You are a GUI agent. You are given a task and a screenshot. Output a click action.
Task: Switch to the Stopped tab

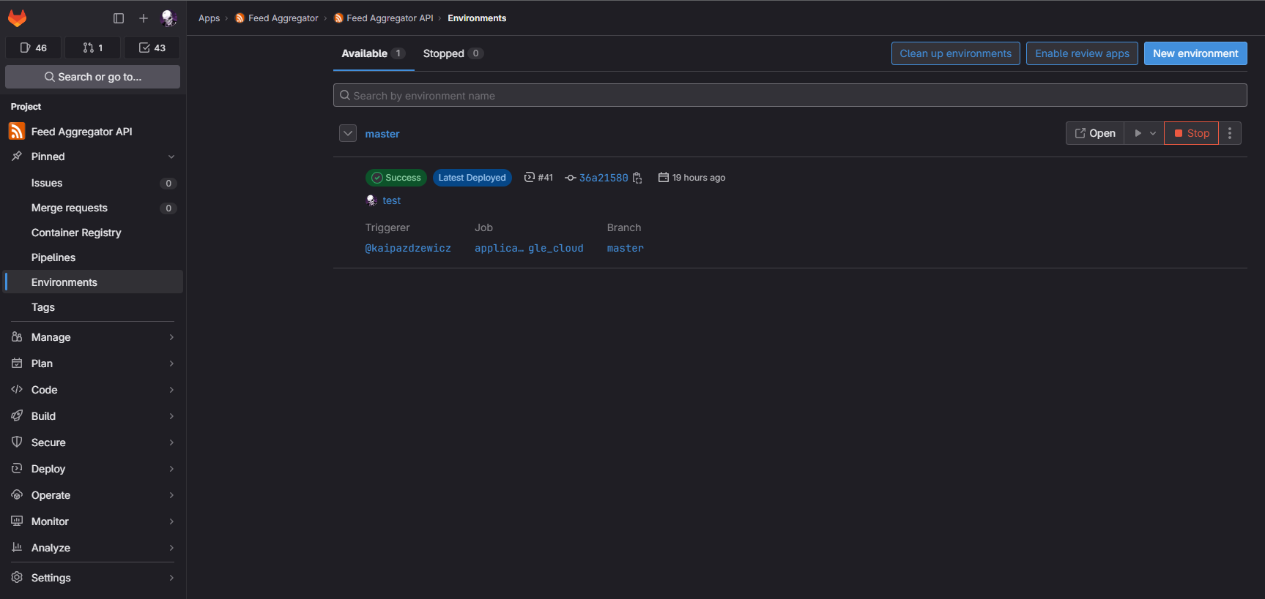point(452,53)
